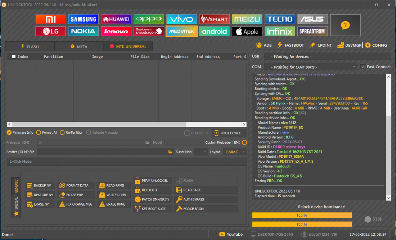This screenshot has height=240, width=396.
Task: Select the OPPO brand logo
Action: click(x=149, y=19)
